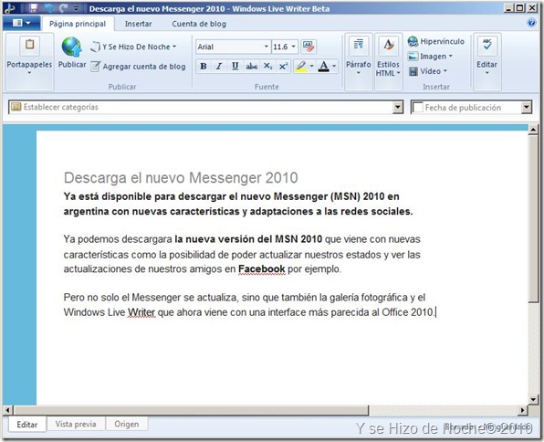Screen dimensions: 544x442
Task: Click Agregar cuenta de blog
Action: [x=138, y=67]
